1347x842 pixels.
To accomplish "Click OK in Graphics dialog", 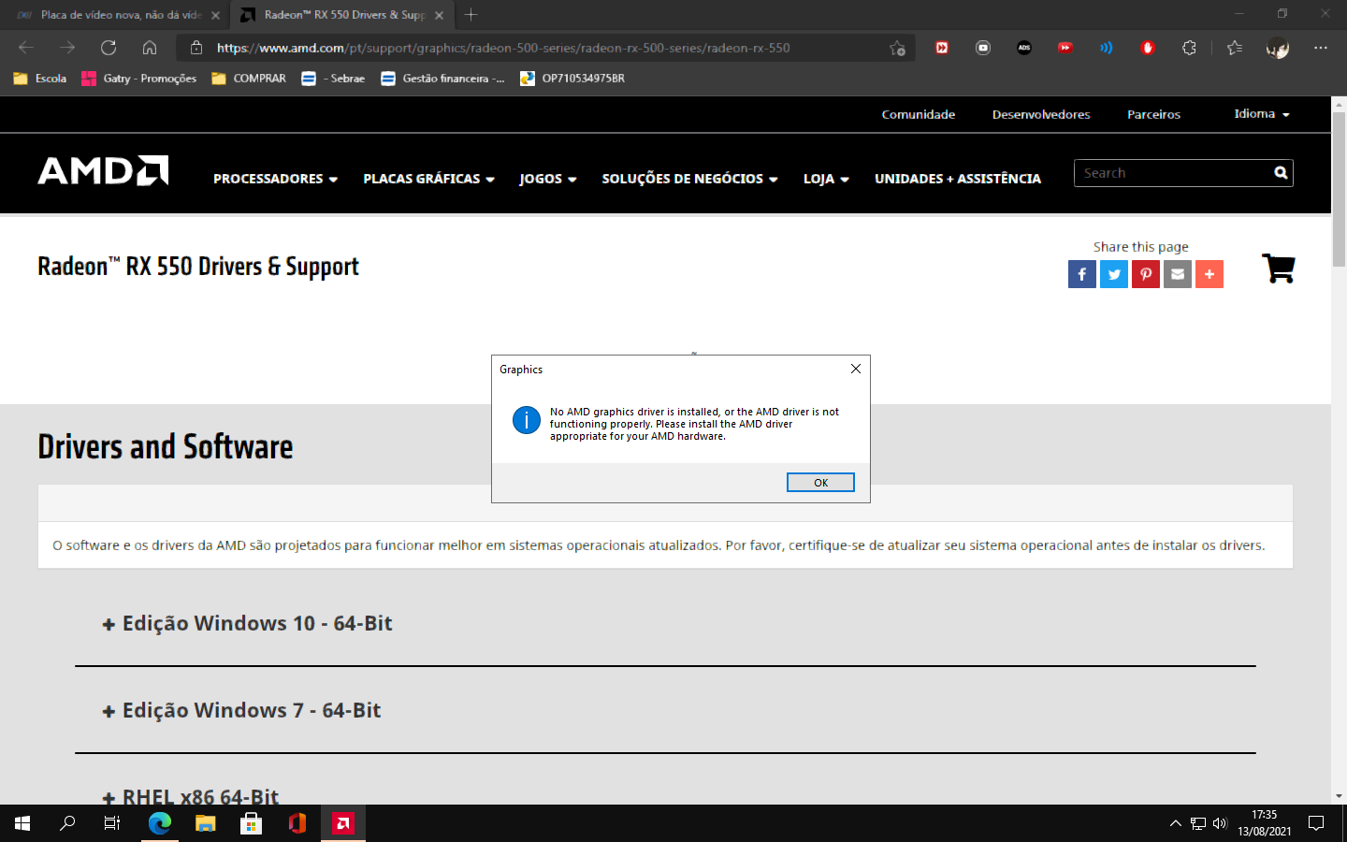I will point(820,483).
